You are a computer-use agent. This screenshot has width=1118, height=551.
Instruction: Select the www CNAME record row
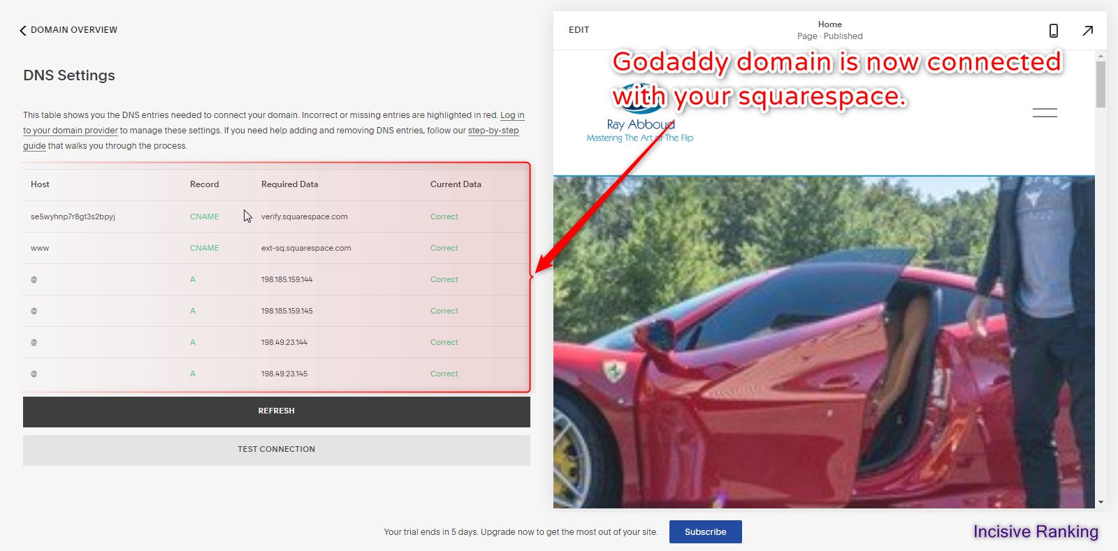click(276, 248)
